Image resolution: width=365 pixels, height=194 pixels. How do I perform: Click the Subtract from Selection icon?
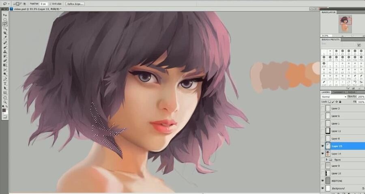click(x=21, y=4)
